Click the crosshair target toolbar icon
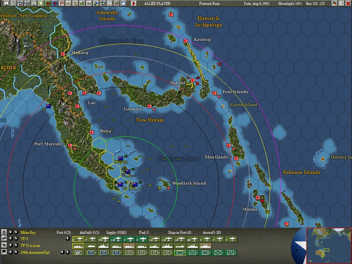352x264 pixels. (102, 3)
